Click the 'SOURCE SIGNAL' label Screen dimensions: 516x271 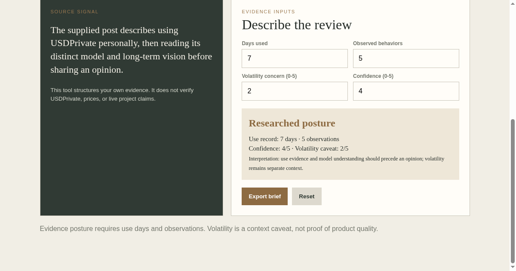click(74, 12)
